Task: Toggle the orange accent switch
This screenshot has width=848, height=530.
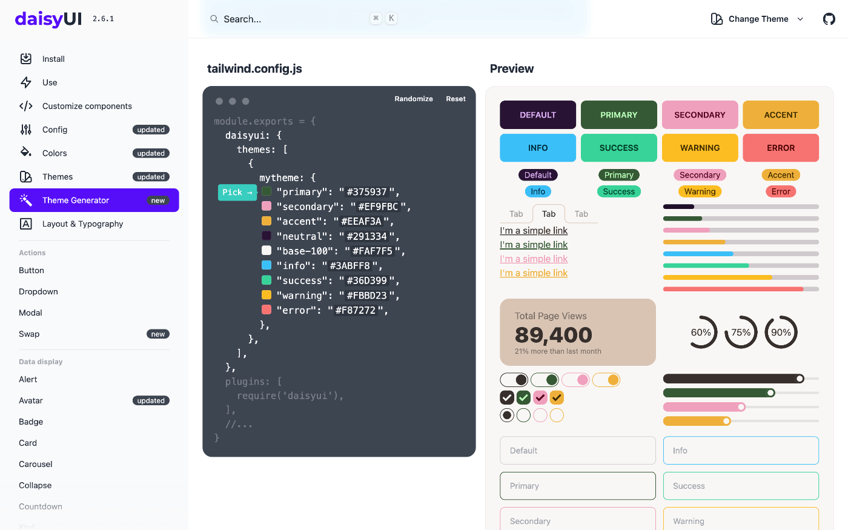Action: 606,380
